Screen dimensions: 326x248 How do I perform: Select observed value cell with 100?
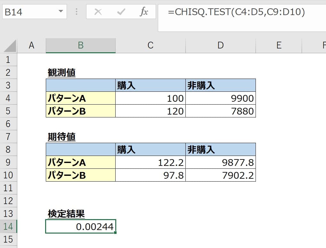pyautogui.click(x=150, y=98)
